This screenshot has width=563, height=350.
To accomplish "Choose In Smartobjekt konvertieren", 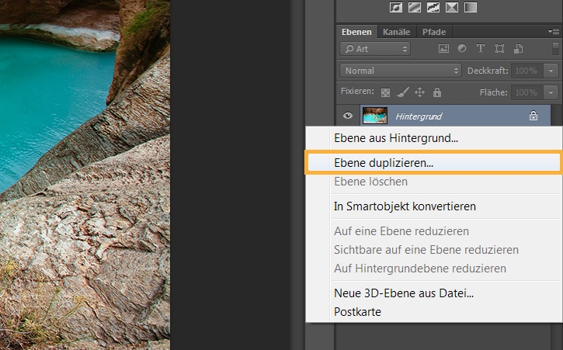I will pos(434,206).
